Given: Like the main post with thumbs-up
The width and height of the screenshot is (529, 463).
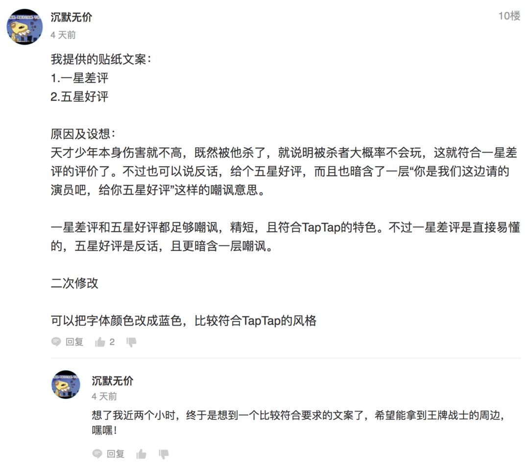Looking at the screenshot, I should point(100,342).
